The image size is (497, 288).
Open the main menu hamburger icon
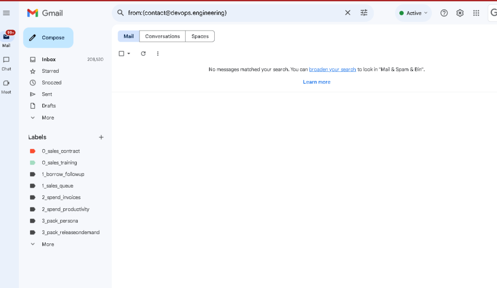pyautogui.click(x=6, y=13)
